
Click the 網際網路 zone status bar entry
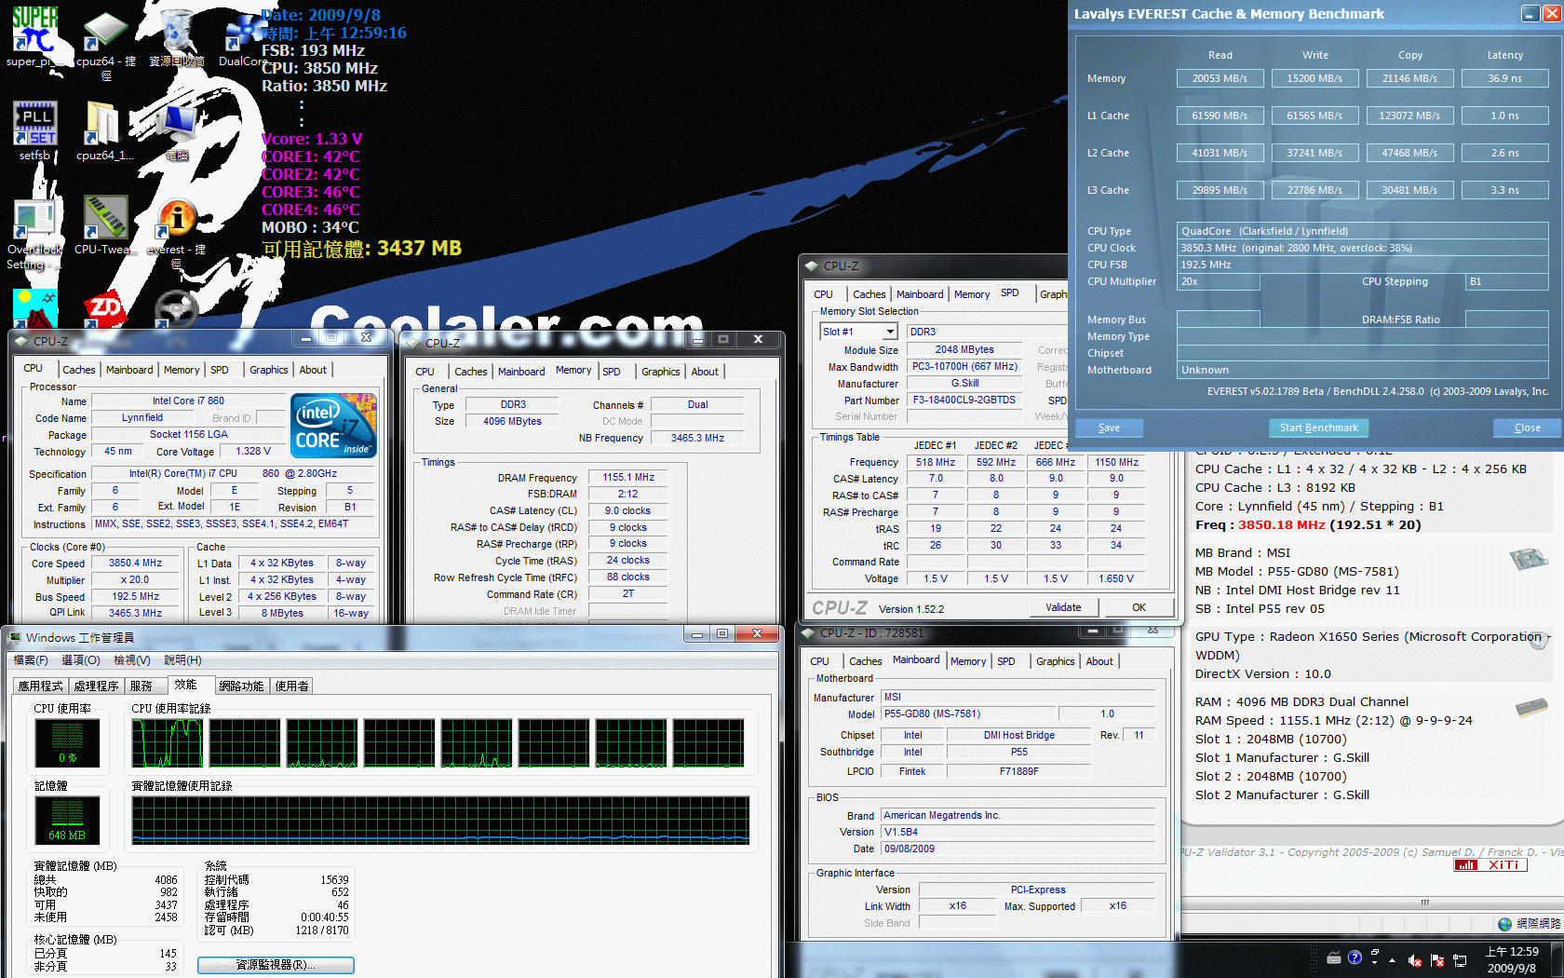coord(1529,924)
